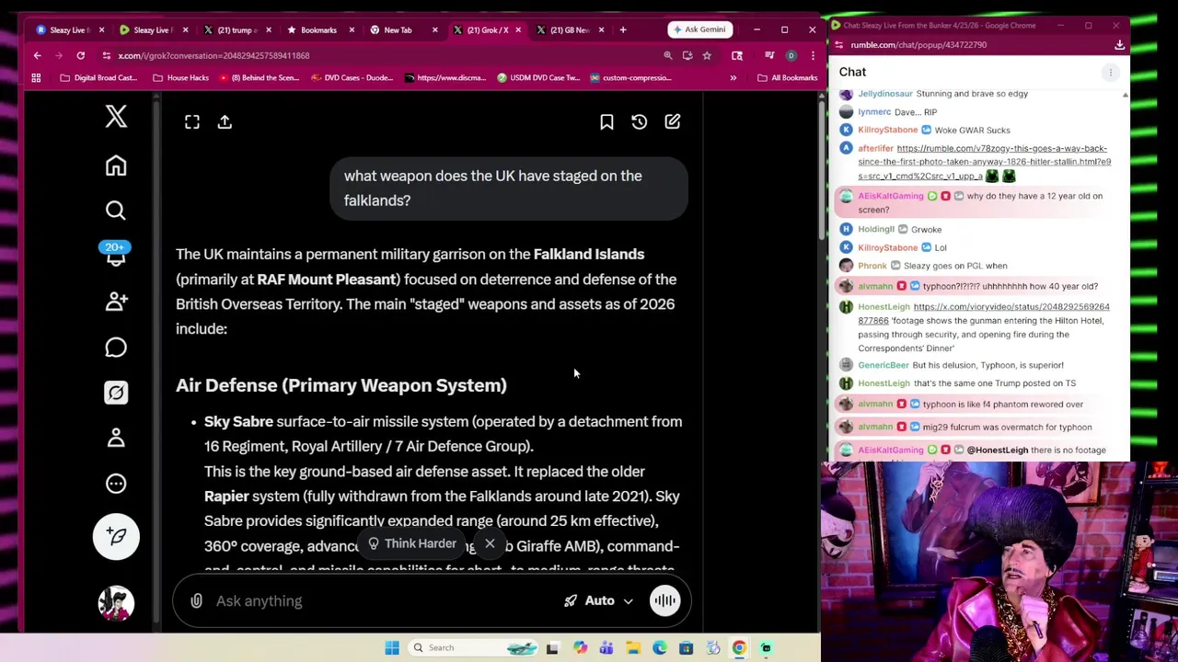Open All Bookmarks folder
The width and height of the screenshot is (1178, 662).
pyautogui.click(x=788, y=78)
